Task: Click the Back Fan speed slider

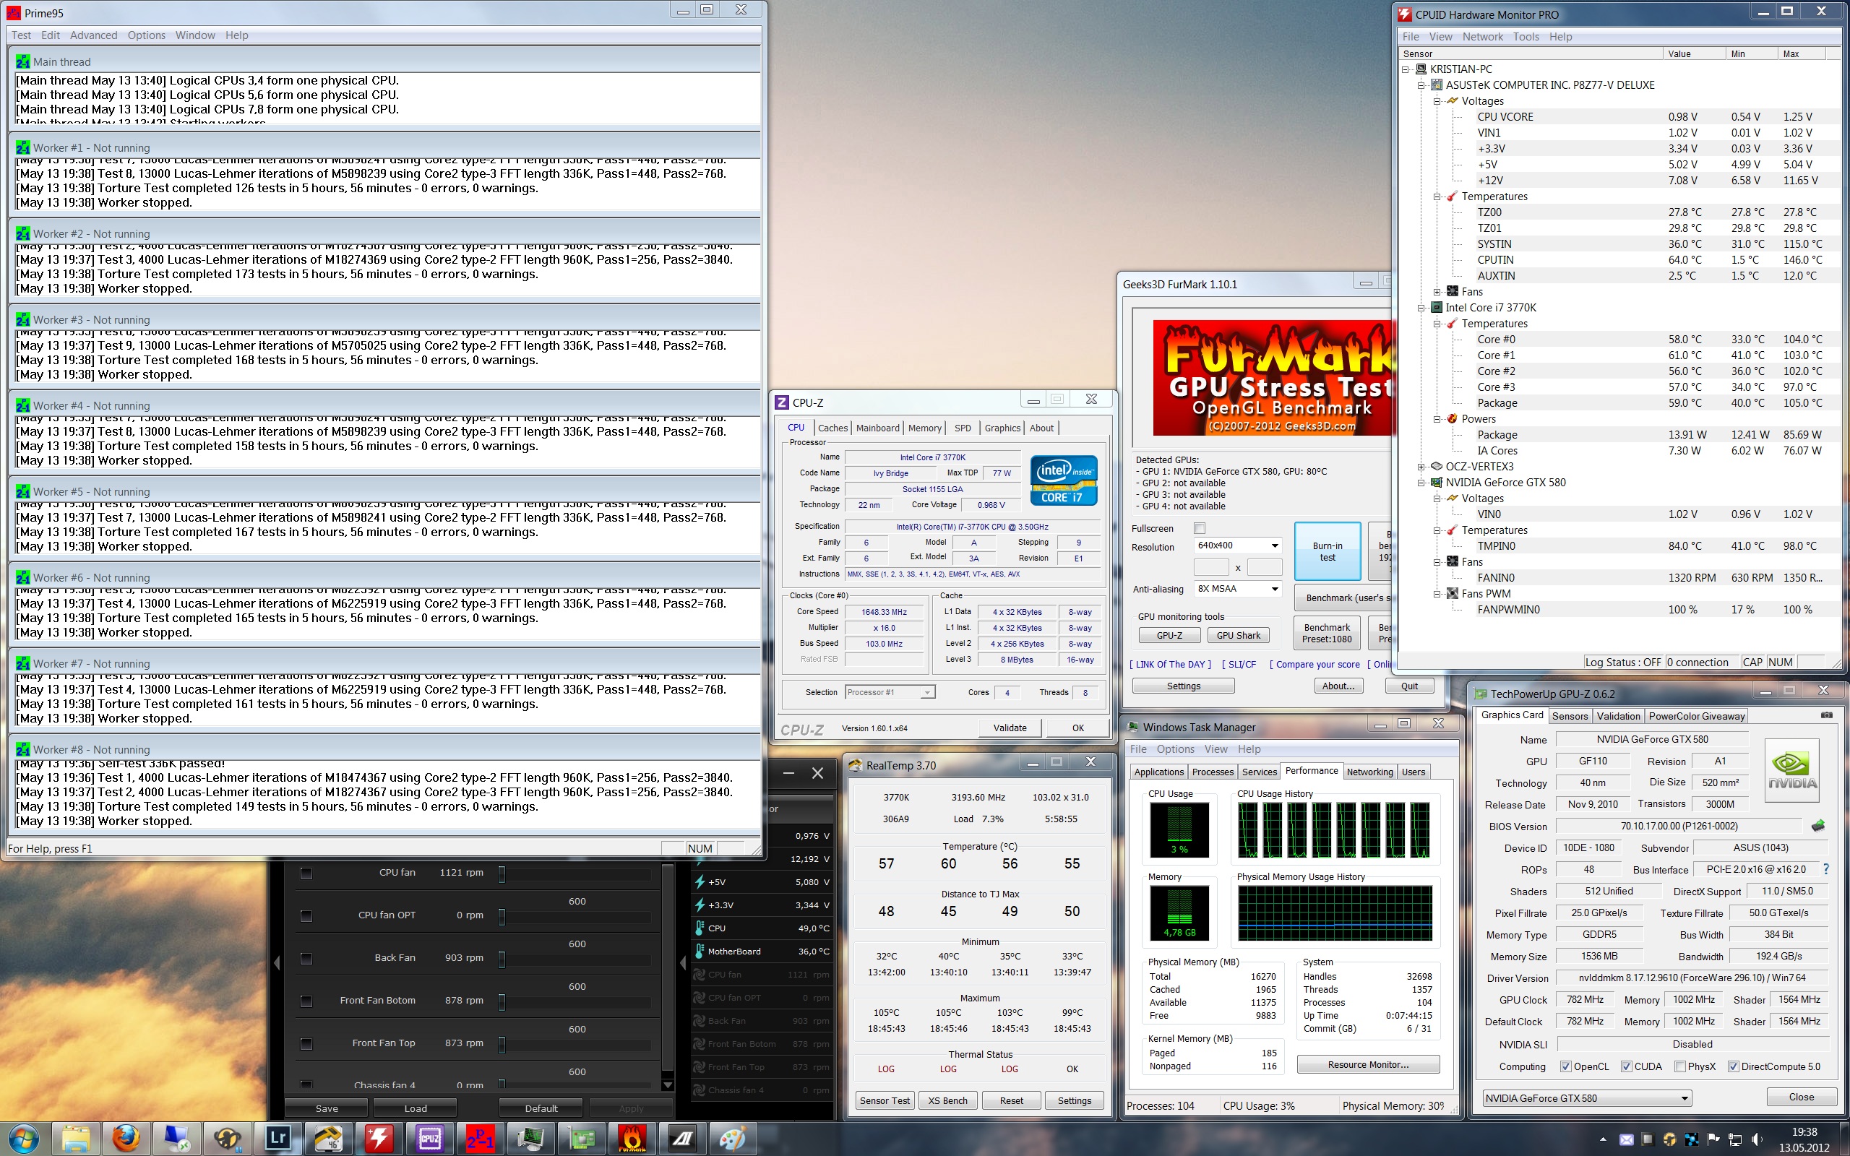Action: (502, 959)
